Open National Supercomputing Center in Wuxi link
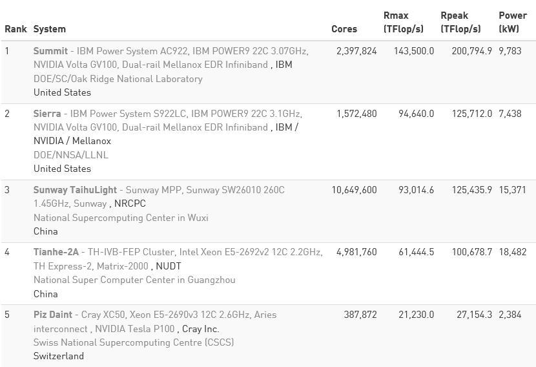 tap(121, 218)
